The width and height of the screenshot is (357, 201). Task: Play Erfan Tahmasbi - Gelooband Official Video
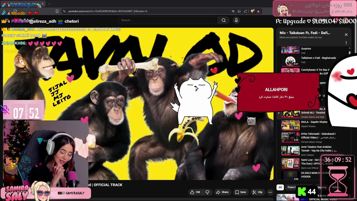[x=319, y=136]
